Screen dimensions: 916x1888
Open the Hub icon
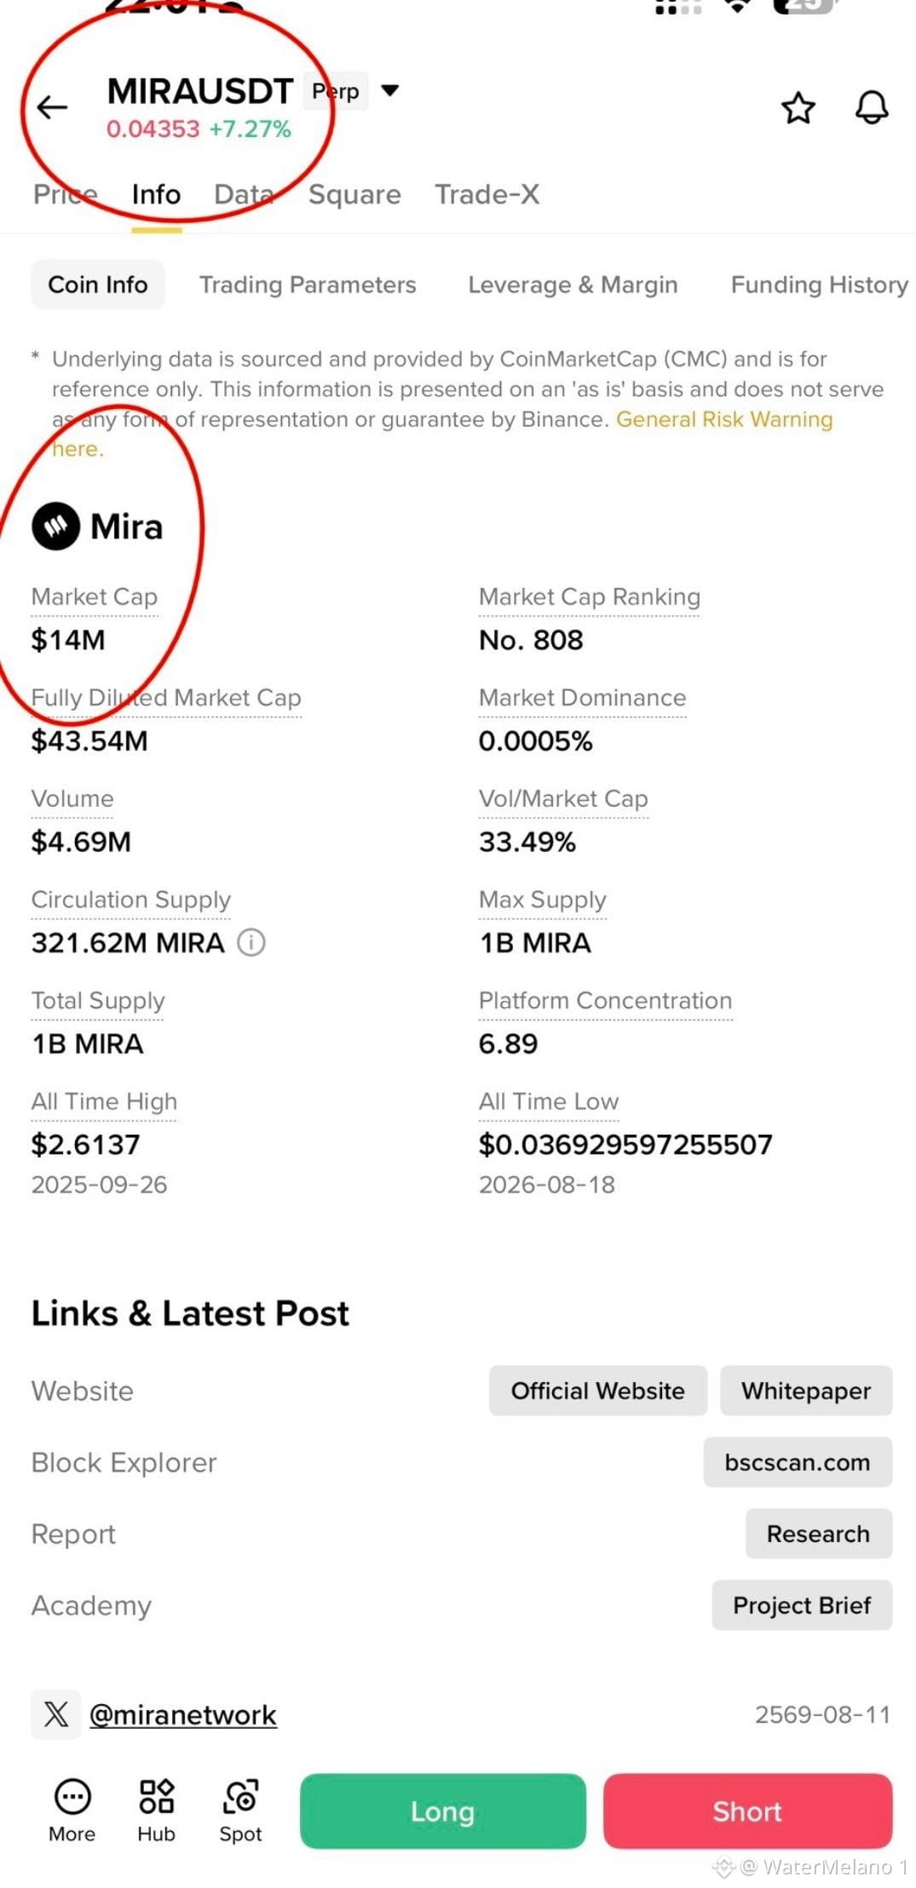(156, 1797)
